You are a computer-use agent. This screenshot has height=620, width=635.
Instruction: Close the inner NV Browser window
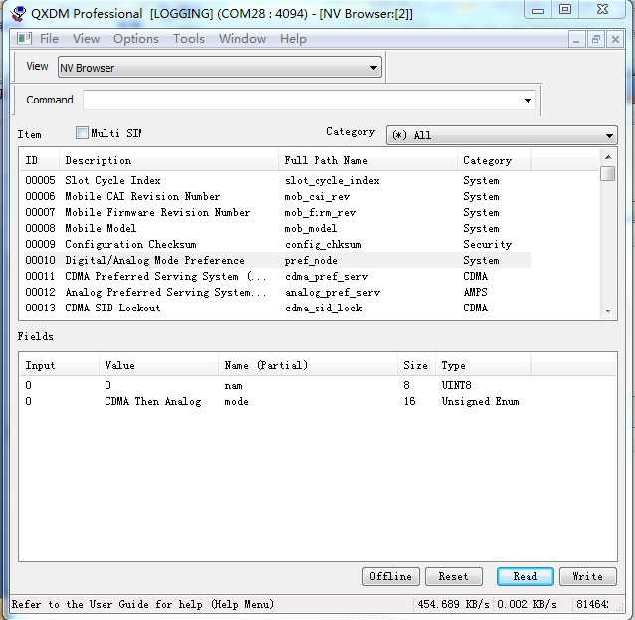coord(615,40)
